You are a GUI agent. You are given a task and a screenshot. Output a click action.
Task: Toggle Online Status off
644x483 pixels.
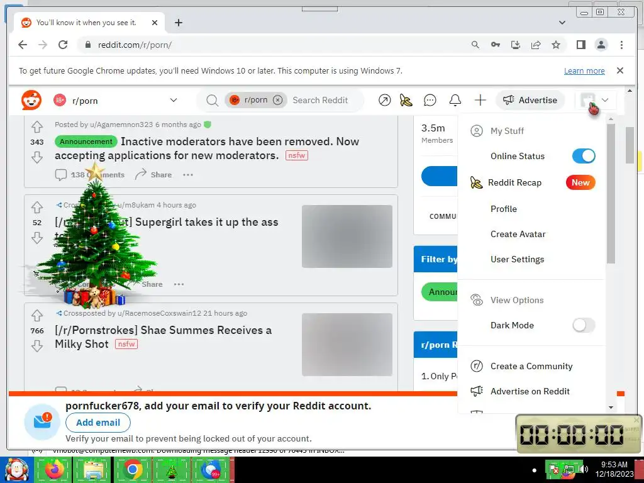point(584,156)
